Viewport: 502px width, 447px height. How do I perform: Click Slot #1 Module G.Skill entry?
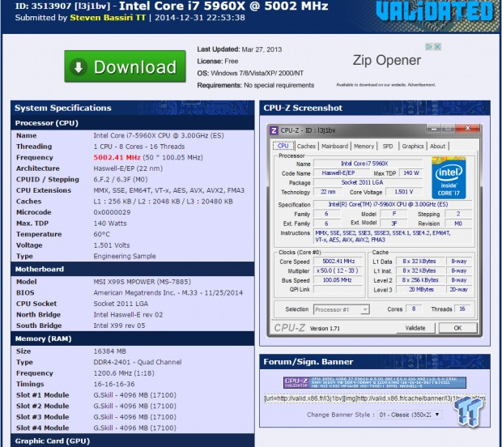pos(134,395)
